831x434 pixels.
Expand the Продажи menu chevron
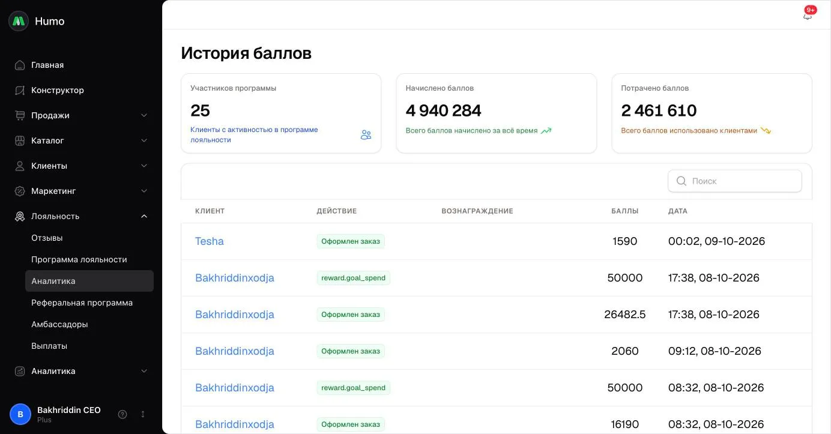point(144,115)
